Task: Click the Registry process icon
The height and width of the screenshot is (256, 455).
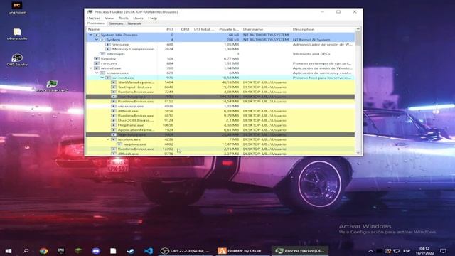Action: (x=97, y=58)
